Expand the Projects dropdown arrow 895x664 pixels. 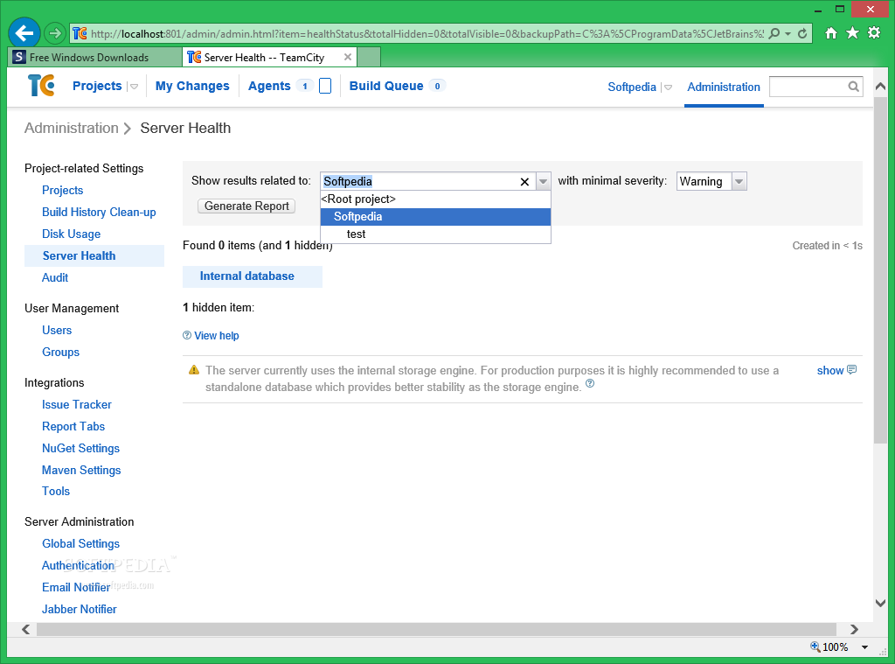coord(134,87)
